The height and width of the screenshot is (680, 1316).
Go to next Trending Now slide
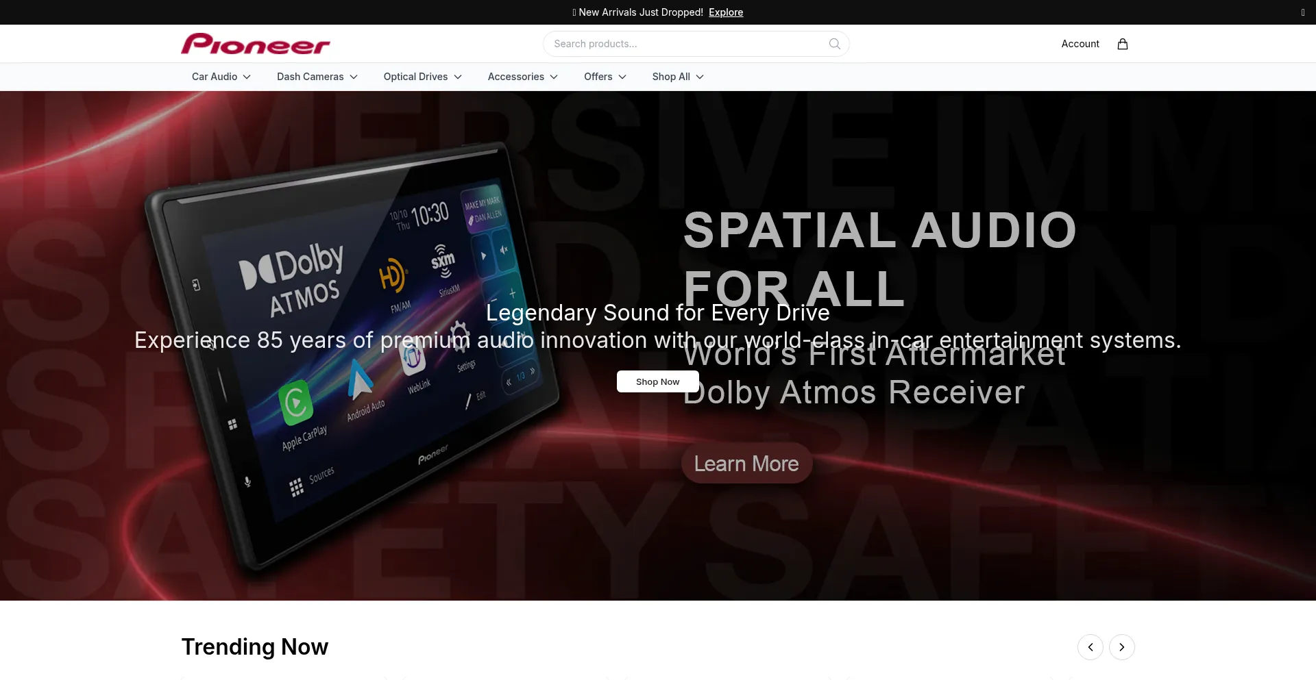pyautogui.click(x=1122, y=647)
